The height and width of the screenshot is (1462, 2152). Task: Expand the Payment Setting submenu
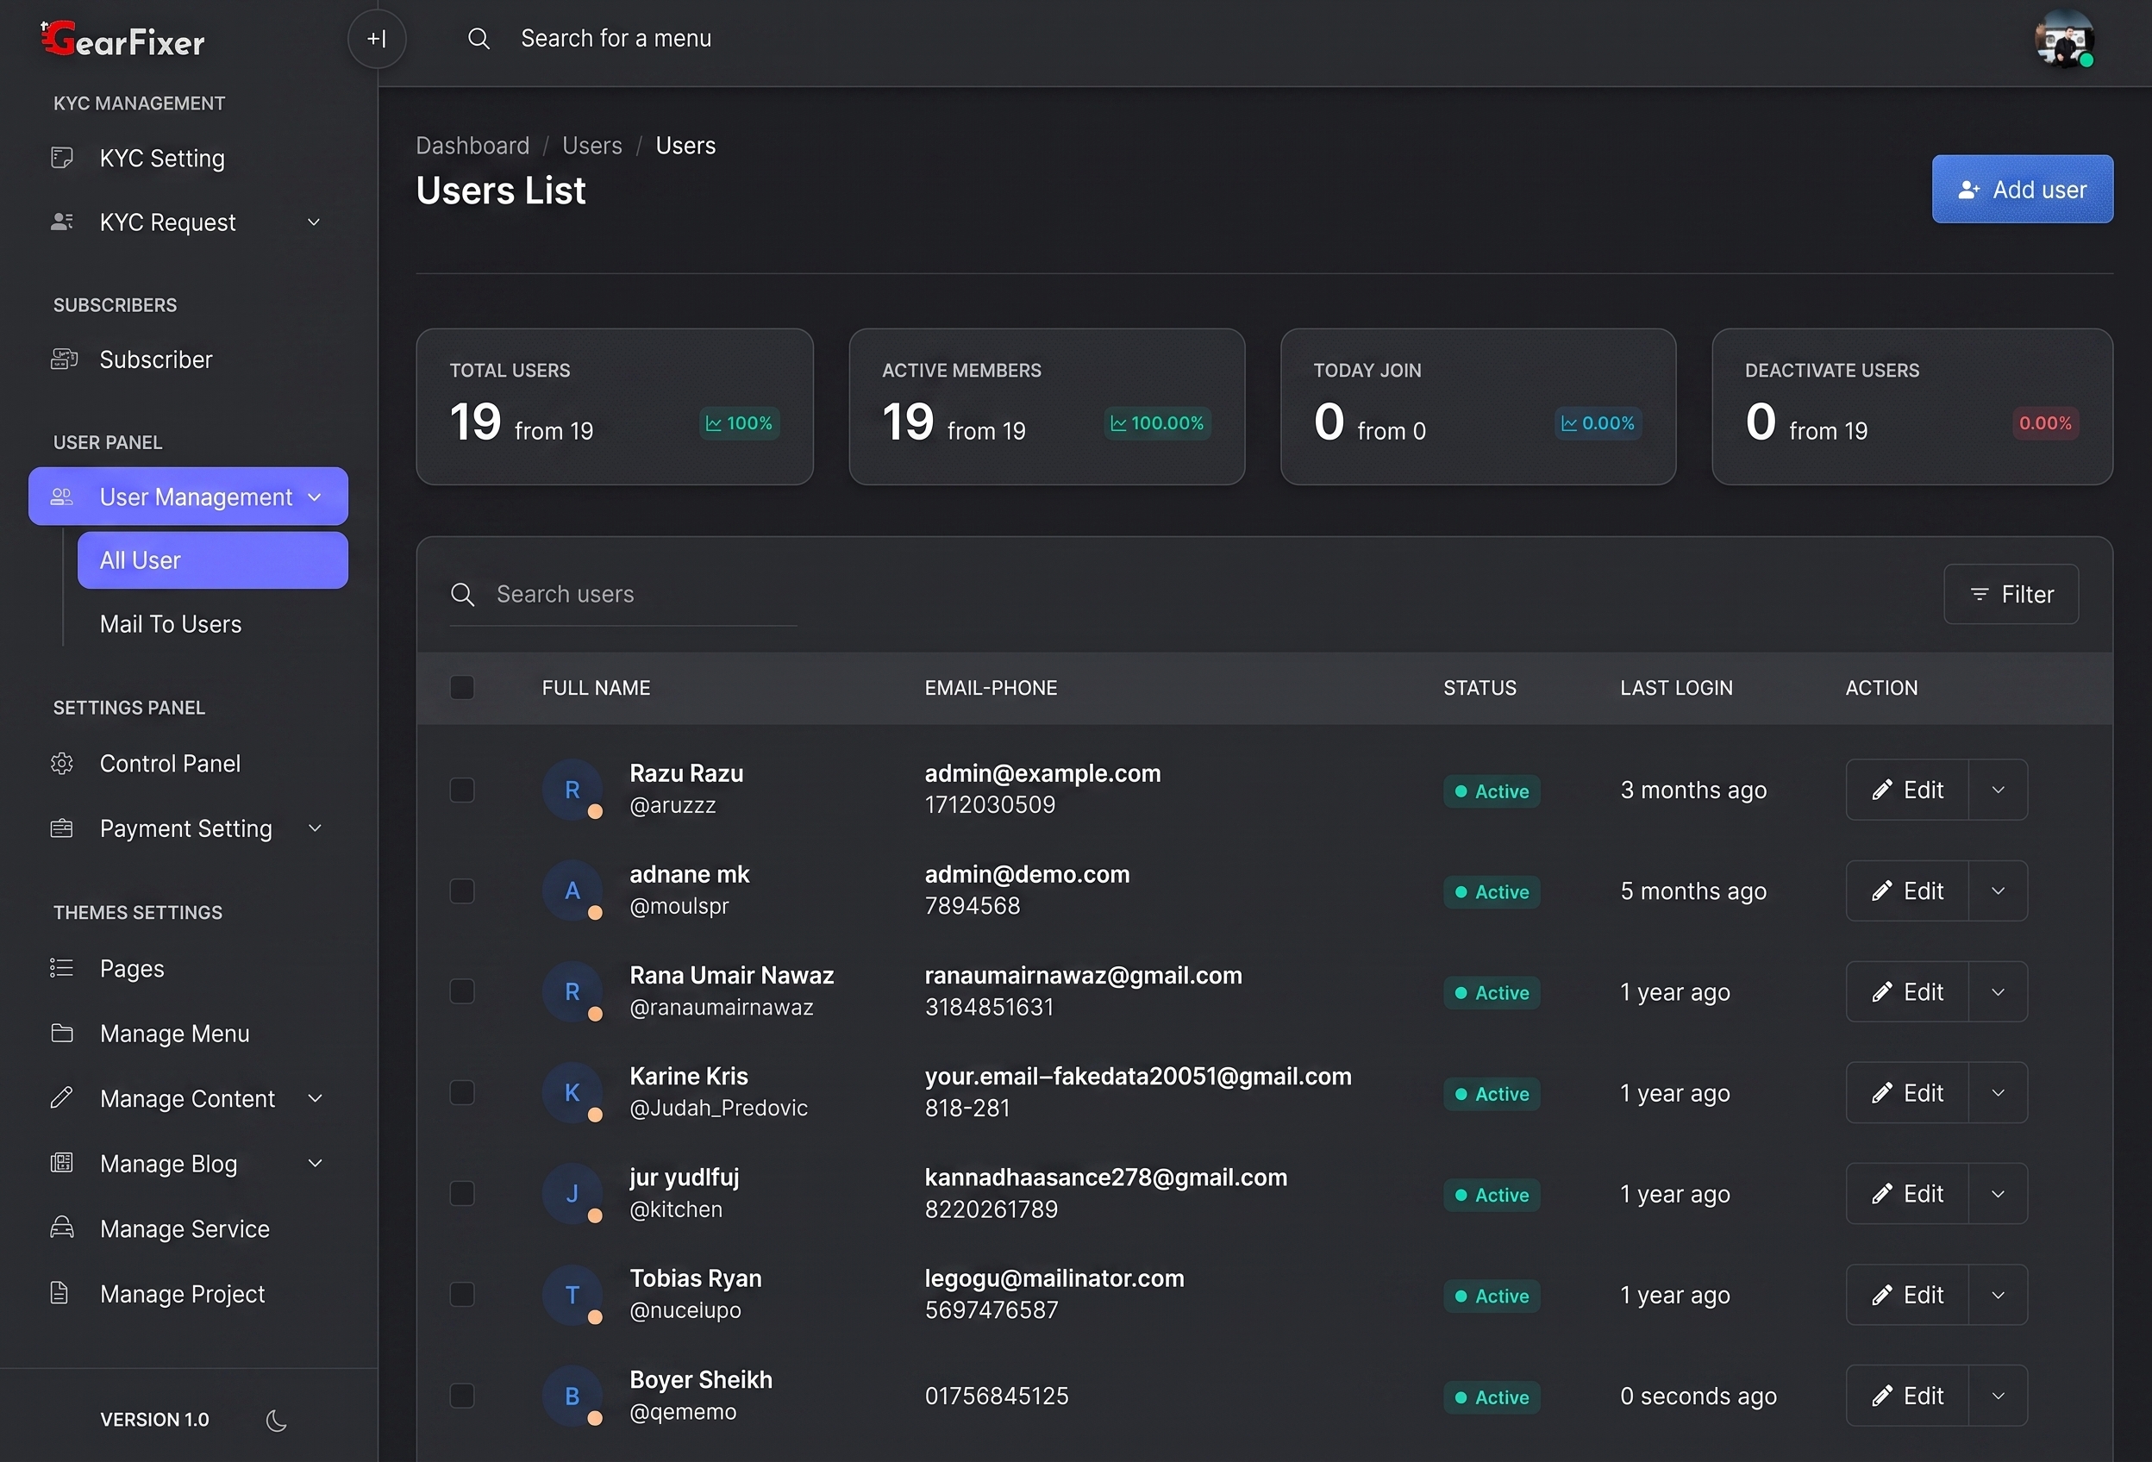pyautogui.click(x=314, y=828)
